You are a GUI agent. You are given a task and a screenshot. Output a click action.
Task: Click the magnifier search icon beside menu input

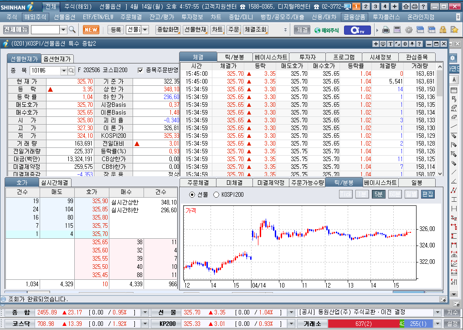coord(72,30)
